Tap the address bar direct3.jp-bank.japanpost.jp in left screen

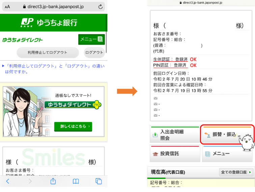(x=53, y=7)
